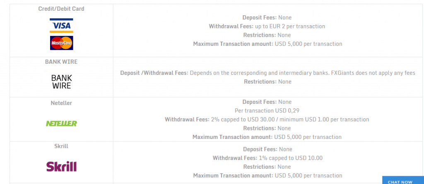Image resolution: width=424 pixels, height=184 pixels.
Task: Click the Credit/Debit Card heading
Action: coord(61,9)
